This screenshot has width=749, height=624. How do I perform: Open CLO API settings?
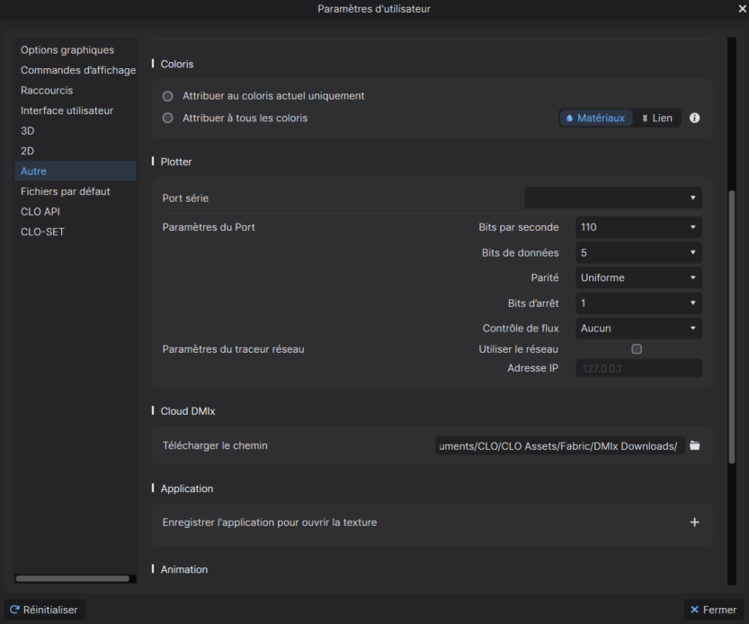(76, 211)
